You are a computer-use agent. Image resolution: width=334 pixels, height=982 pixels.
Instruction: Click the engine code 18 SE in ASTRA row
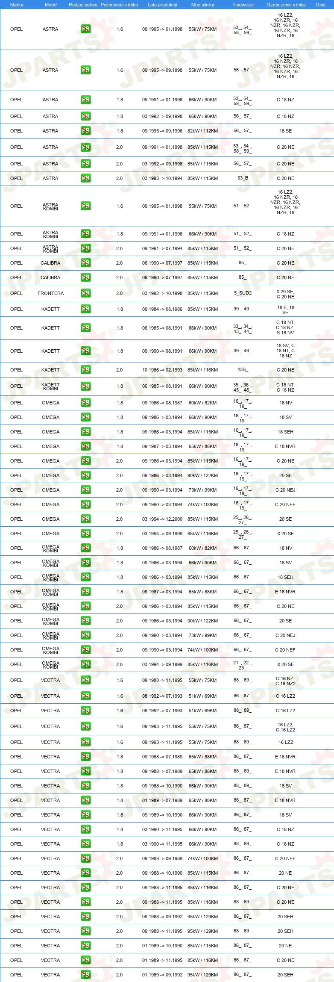click(285, 131)
